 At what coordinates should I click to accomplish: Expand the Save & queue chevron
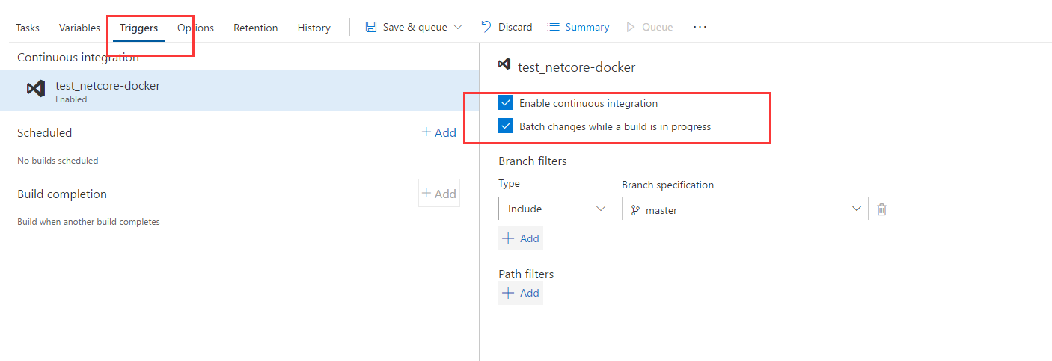coord(458,27)
